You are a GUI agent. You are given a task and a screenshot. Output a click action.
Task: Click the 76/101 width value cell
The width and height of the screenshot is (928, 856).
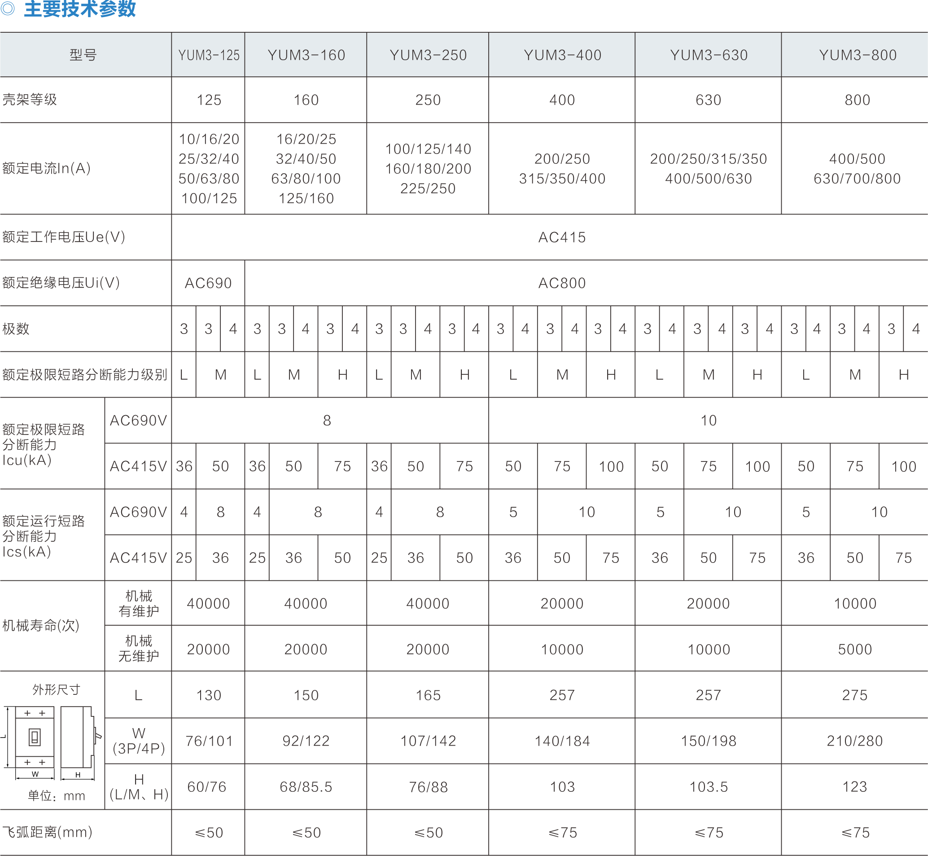coord(208,741)
